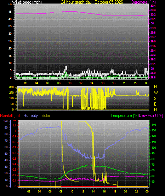Screen dimensions: 165x196
Task: Click the 29.1 barometer axis value
Action: click(x=153, y=64)
